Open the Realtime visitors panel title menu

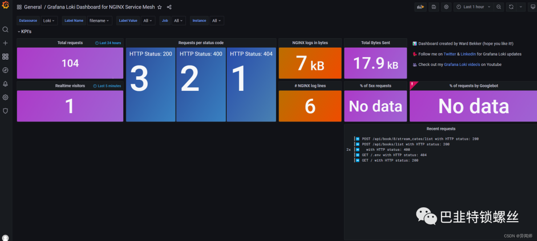tap(70, 86)
